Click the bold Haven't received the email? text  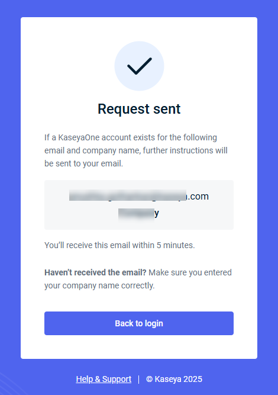95,272
